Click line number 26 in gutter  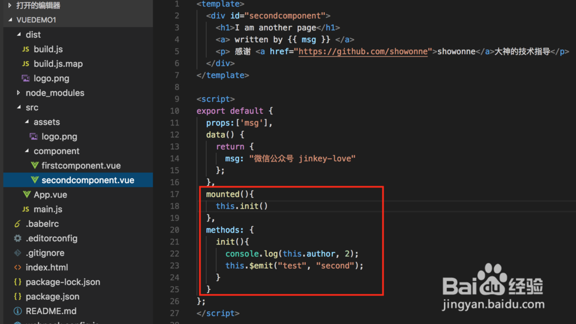point(175,301)
